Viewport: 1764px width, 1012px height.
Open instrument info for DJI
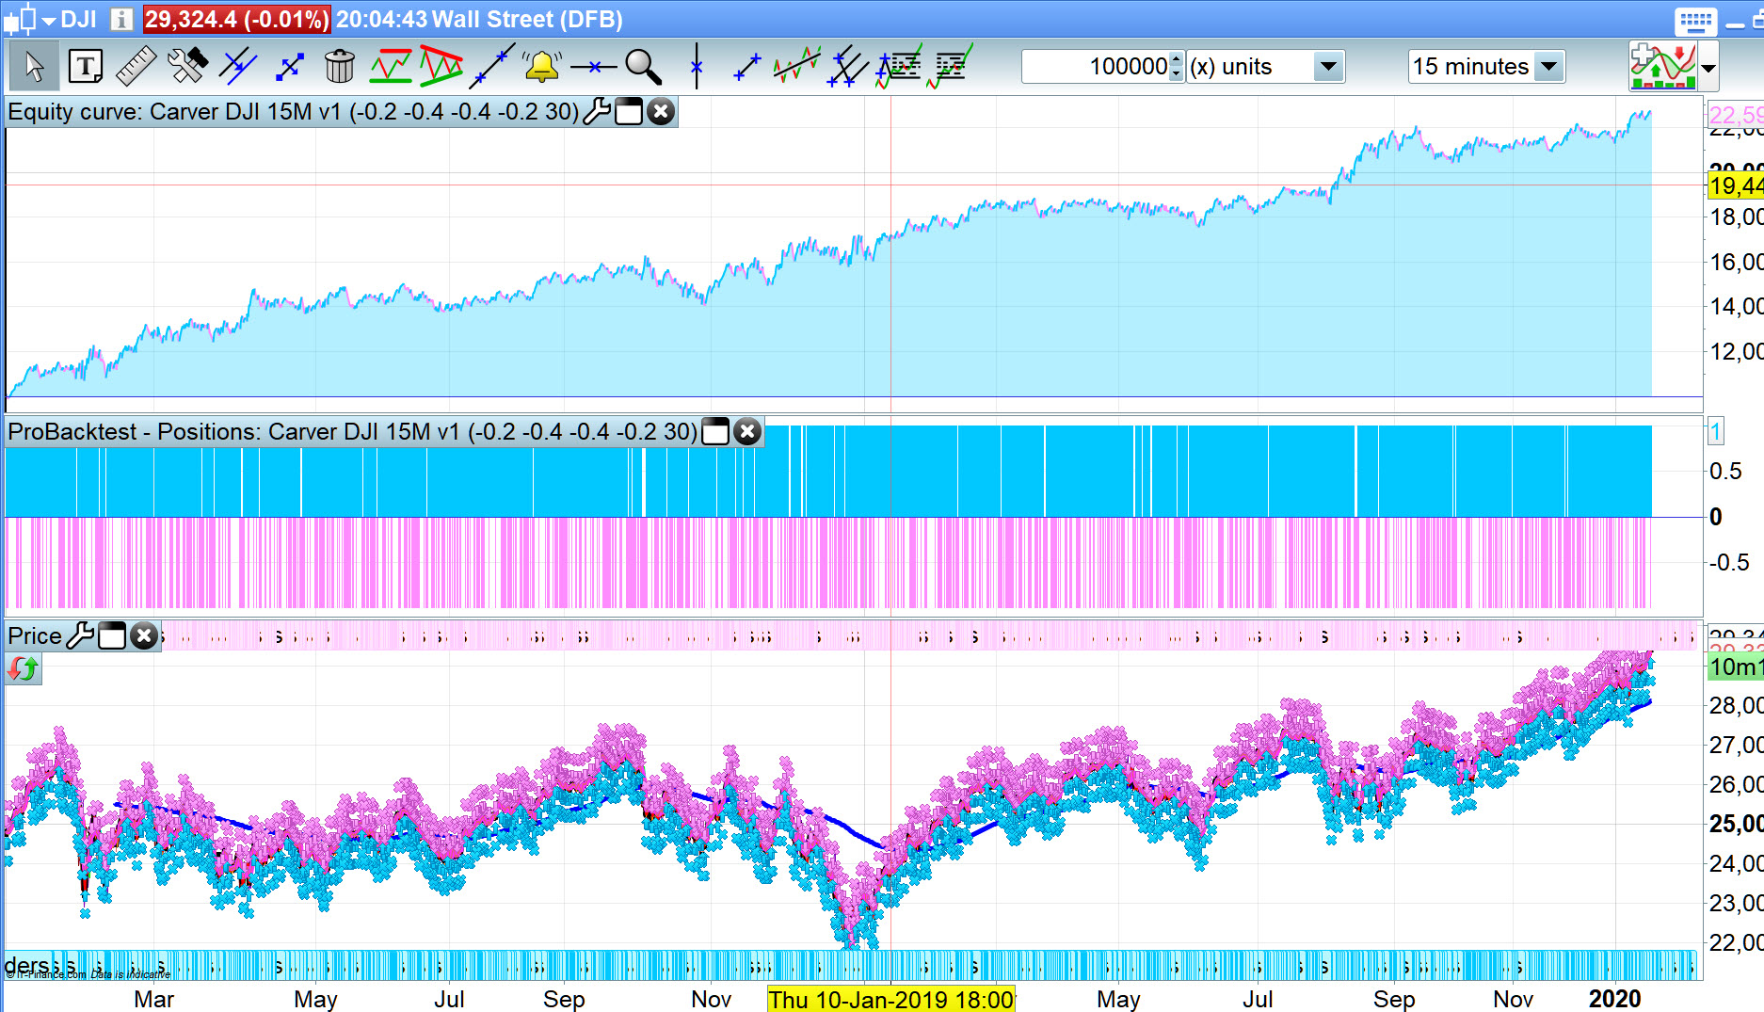point(121,19)
